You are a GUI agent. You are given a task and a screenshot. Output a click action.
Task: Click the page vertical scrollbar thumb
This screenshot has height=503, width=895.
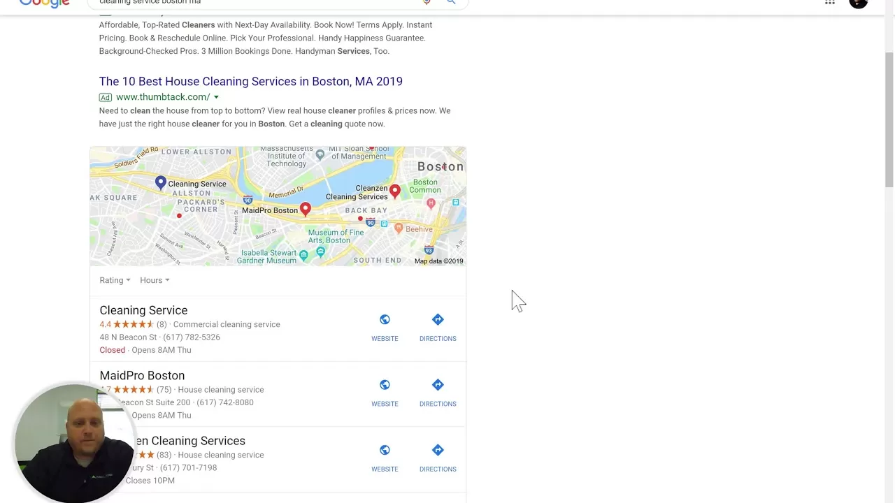(889, 119)
